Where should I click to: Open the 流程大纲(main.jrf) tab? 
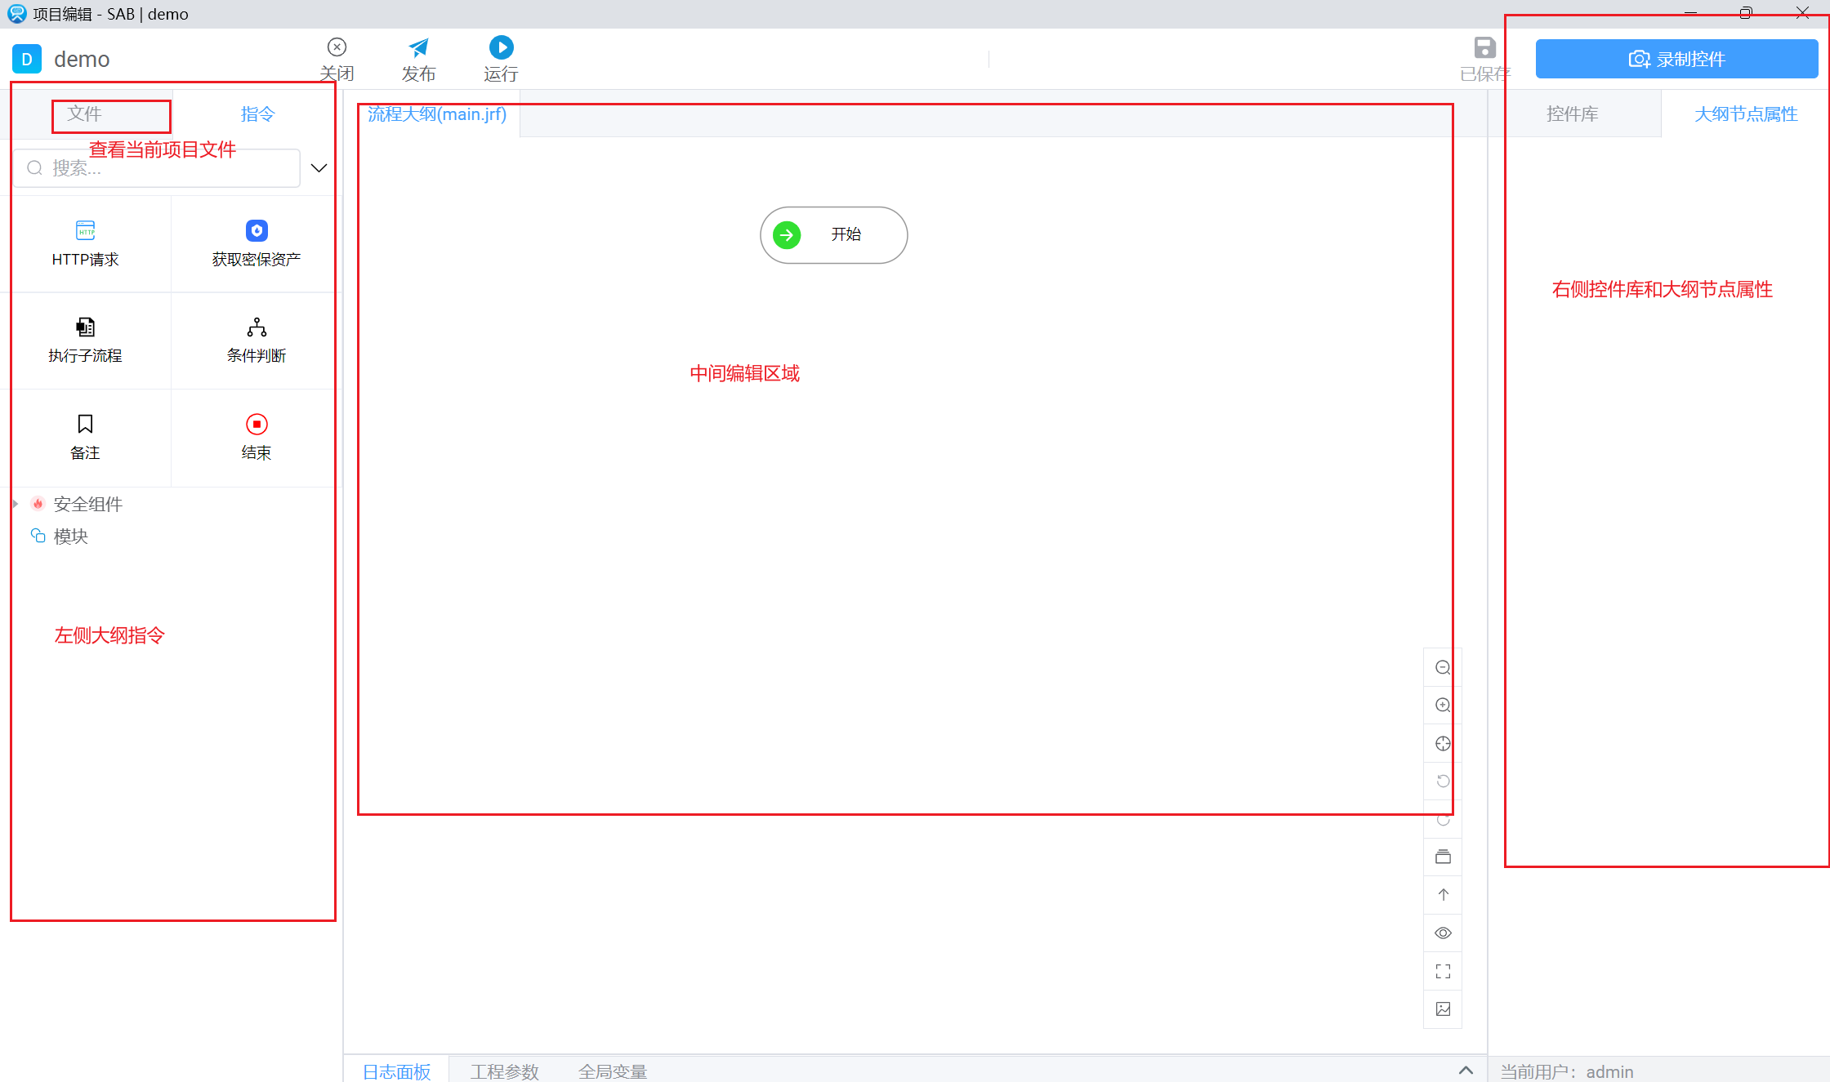click(x=437, y=114)
